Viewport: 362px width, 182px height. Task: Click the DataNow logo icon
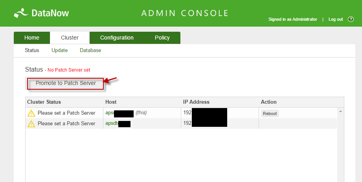click(x=21, y=13)
